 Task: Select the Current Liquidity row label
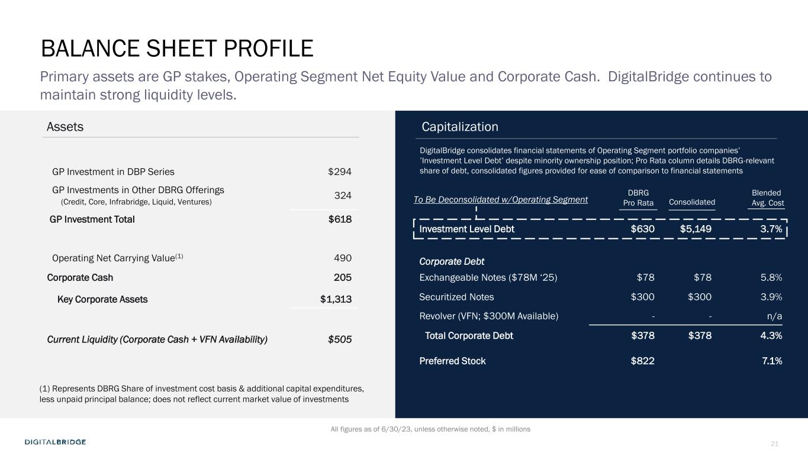coord(157,339)
